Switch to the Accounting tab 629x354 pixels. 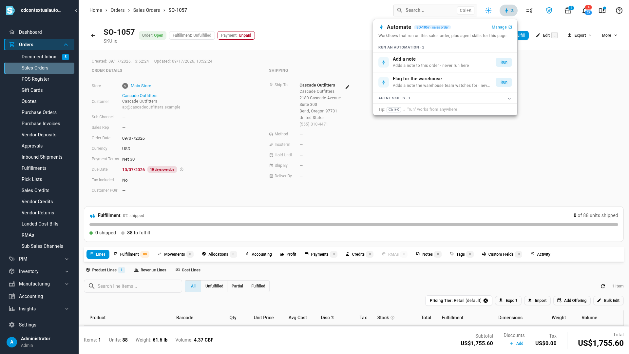point(259,254)
